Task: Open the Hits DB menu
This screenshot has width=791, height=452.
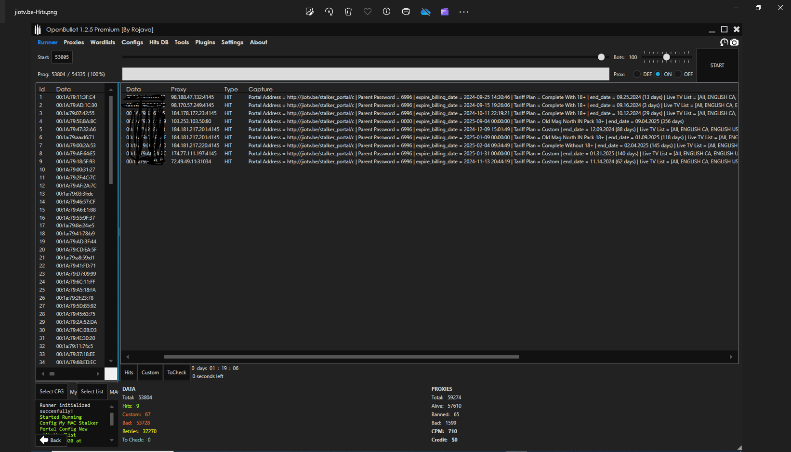Action: 159,42
